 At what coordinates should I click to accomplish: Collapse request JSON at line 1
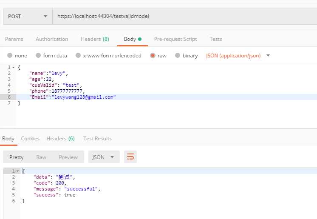13,67
